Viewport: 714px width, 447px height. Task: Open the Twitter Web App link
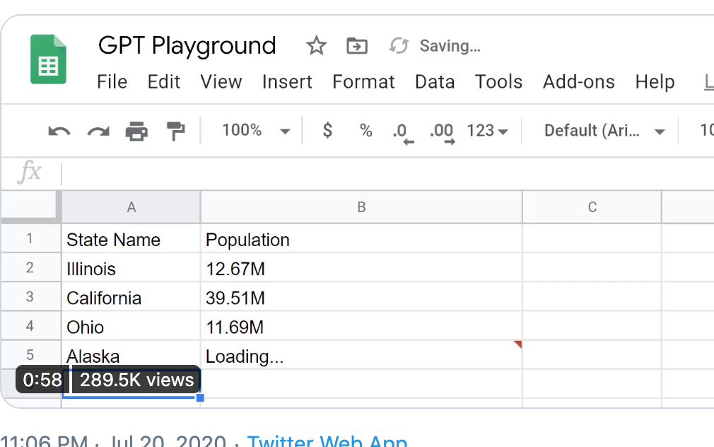[x=327, y=441]
